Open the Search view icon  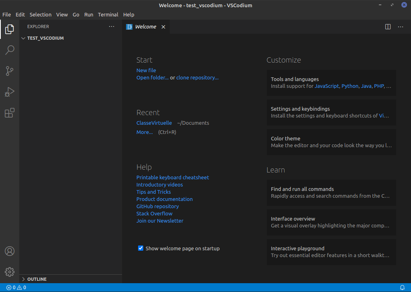[x=10, y=50]
